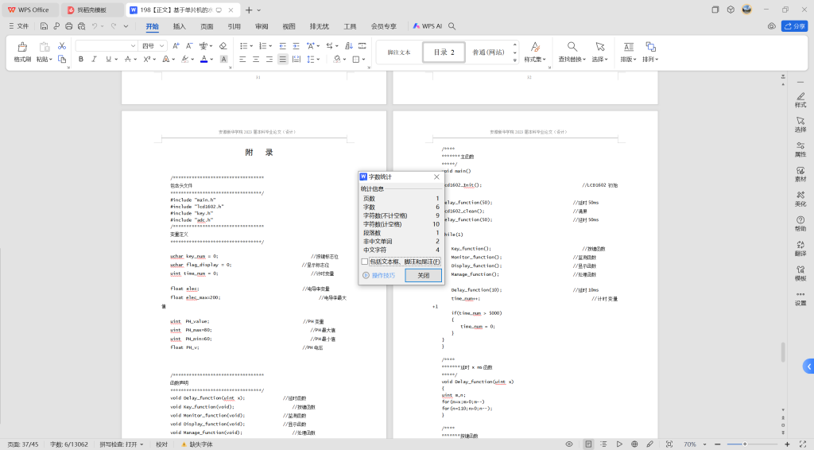Click the Format Painter (格式刷) icon
The width and height of the screenshot is (814, 450).
click(x=22, y=49)
